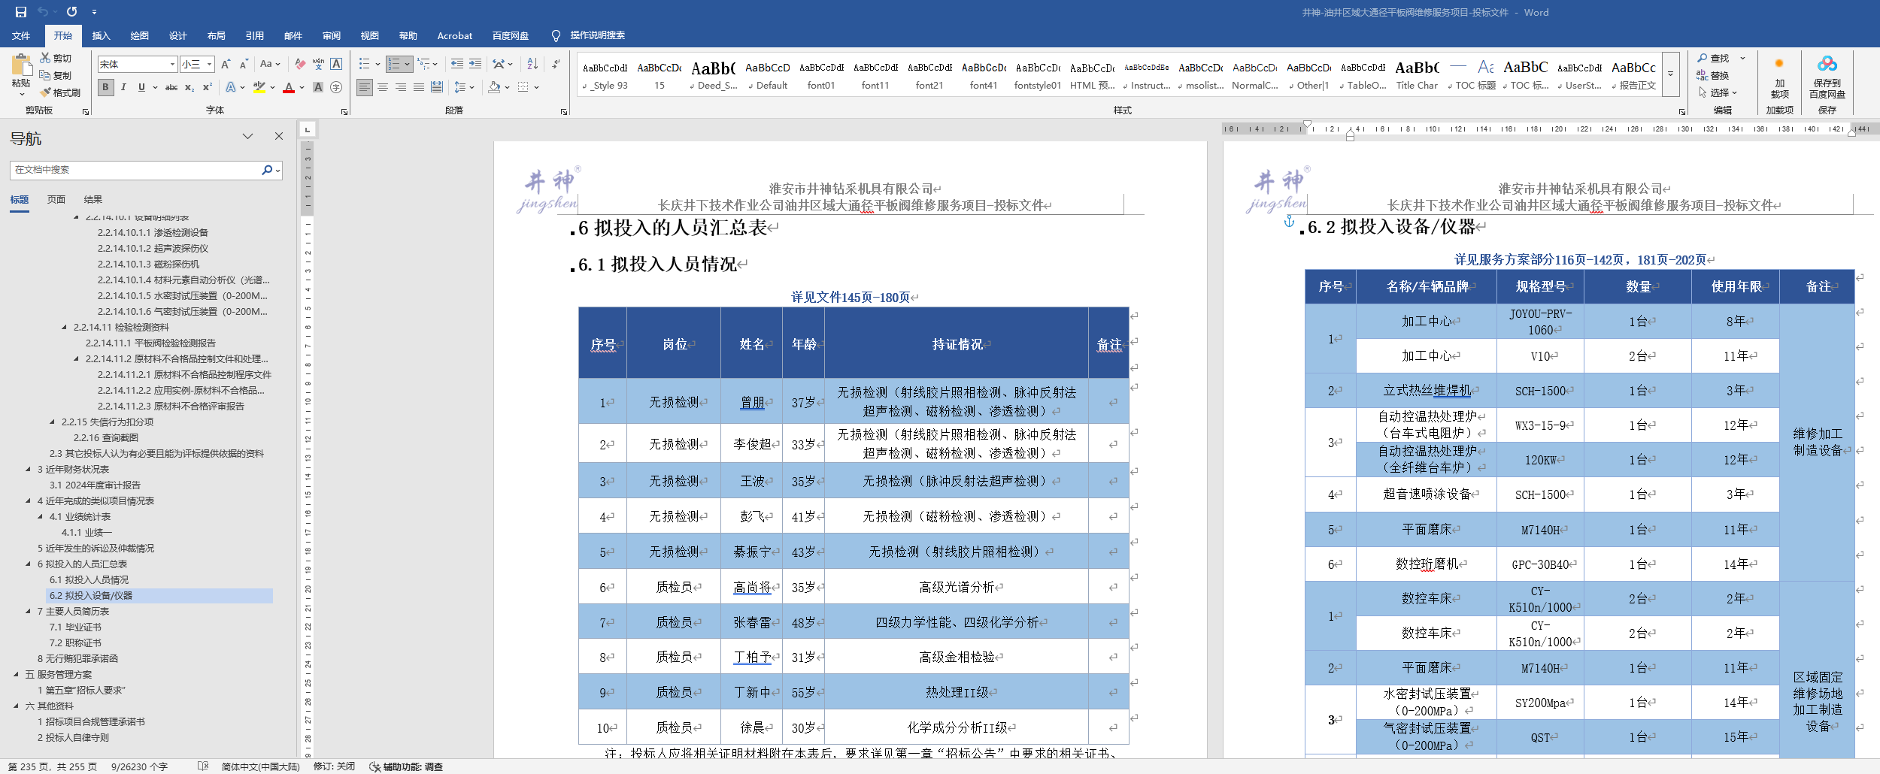Open the font size dropdown showing 小三
Screen dimensions: 1880x774
[210, 65]
